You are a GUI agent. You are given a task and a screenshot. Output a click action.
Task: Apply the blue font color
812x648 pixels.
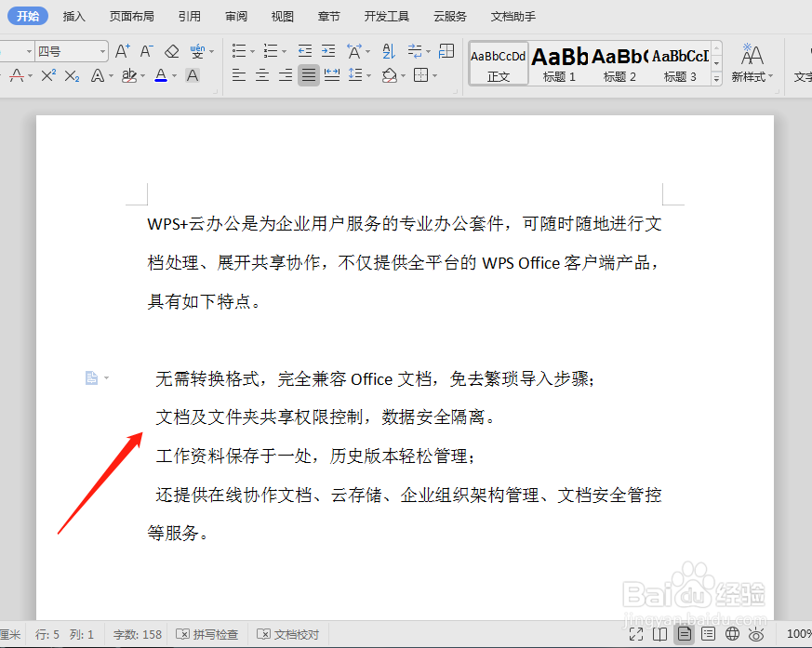pyautogui.click(x=161, y=76)
